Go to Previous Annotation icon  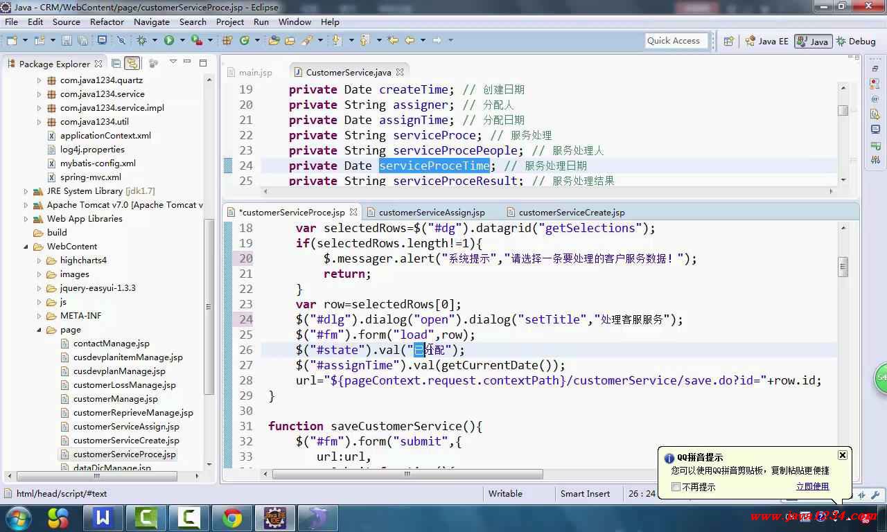[x=365, y=41]
